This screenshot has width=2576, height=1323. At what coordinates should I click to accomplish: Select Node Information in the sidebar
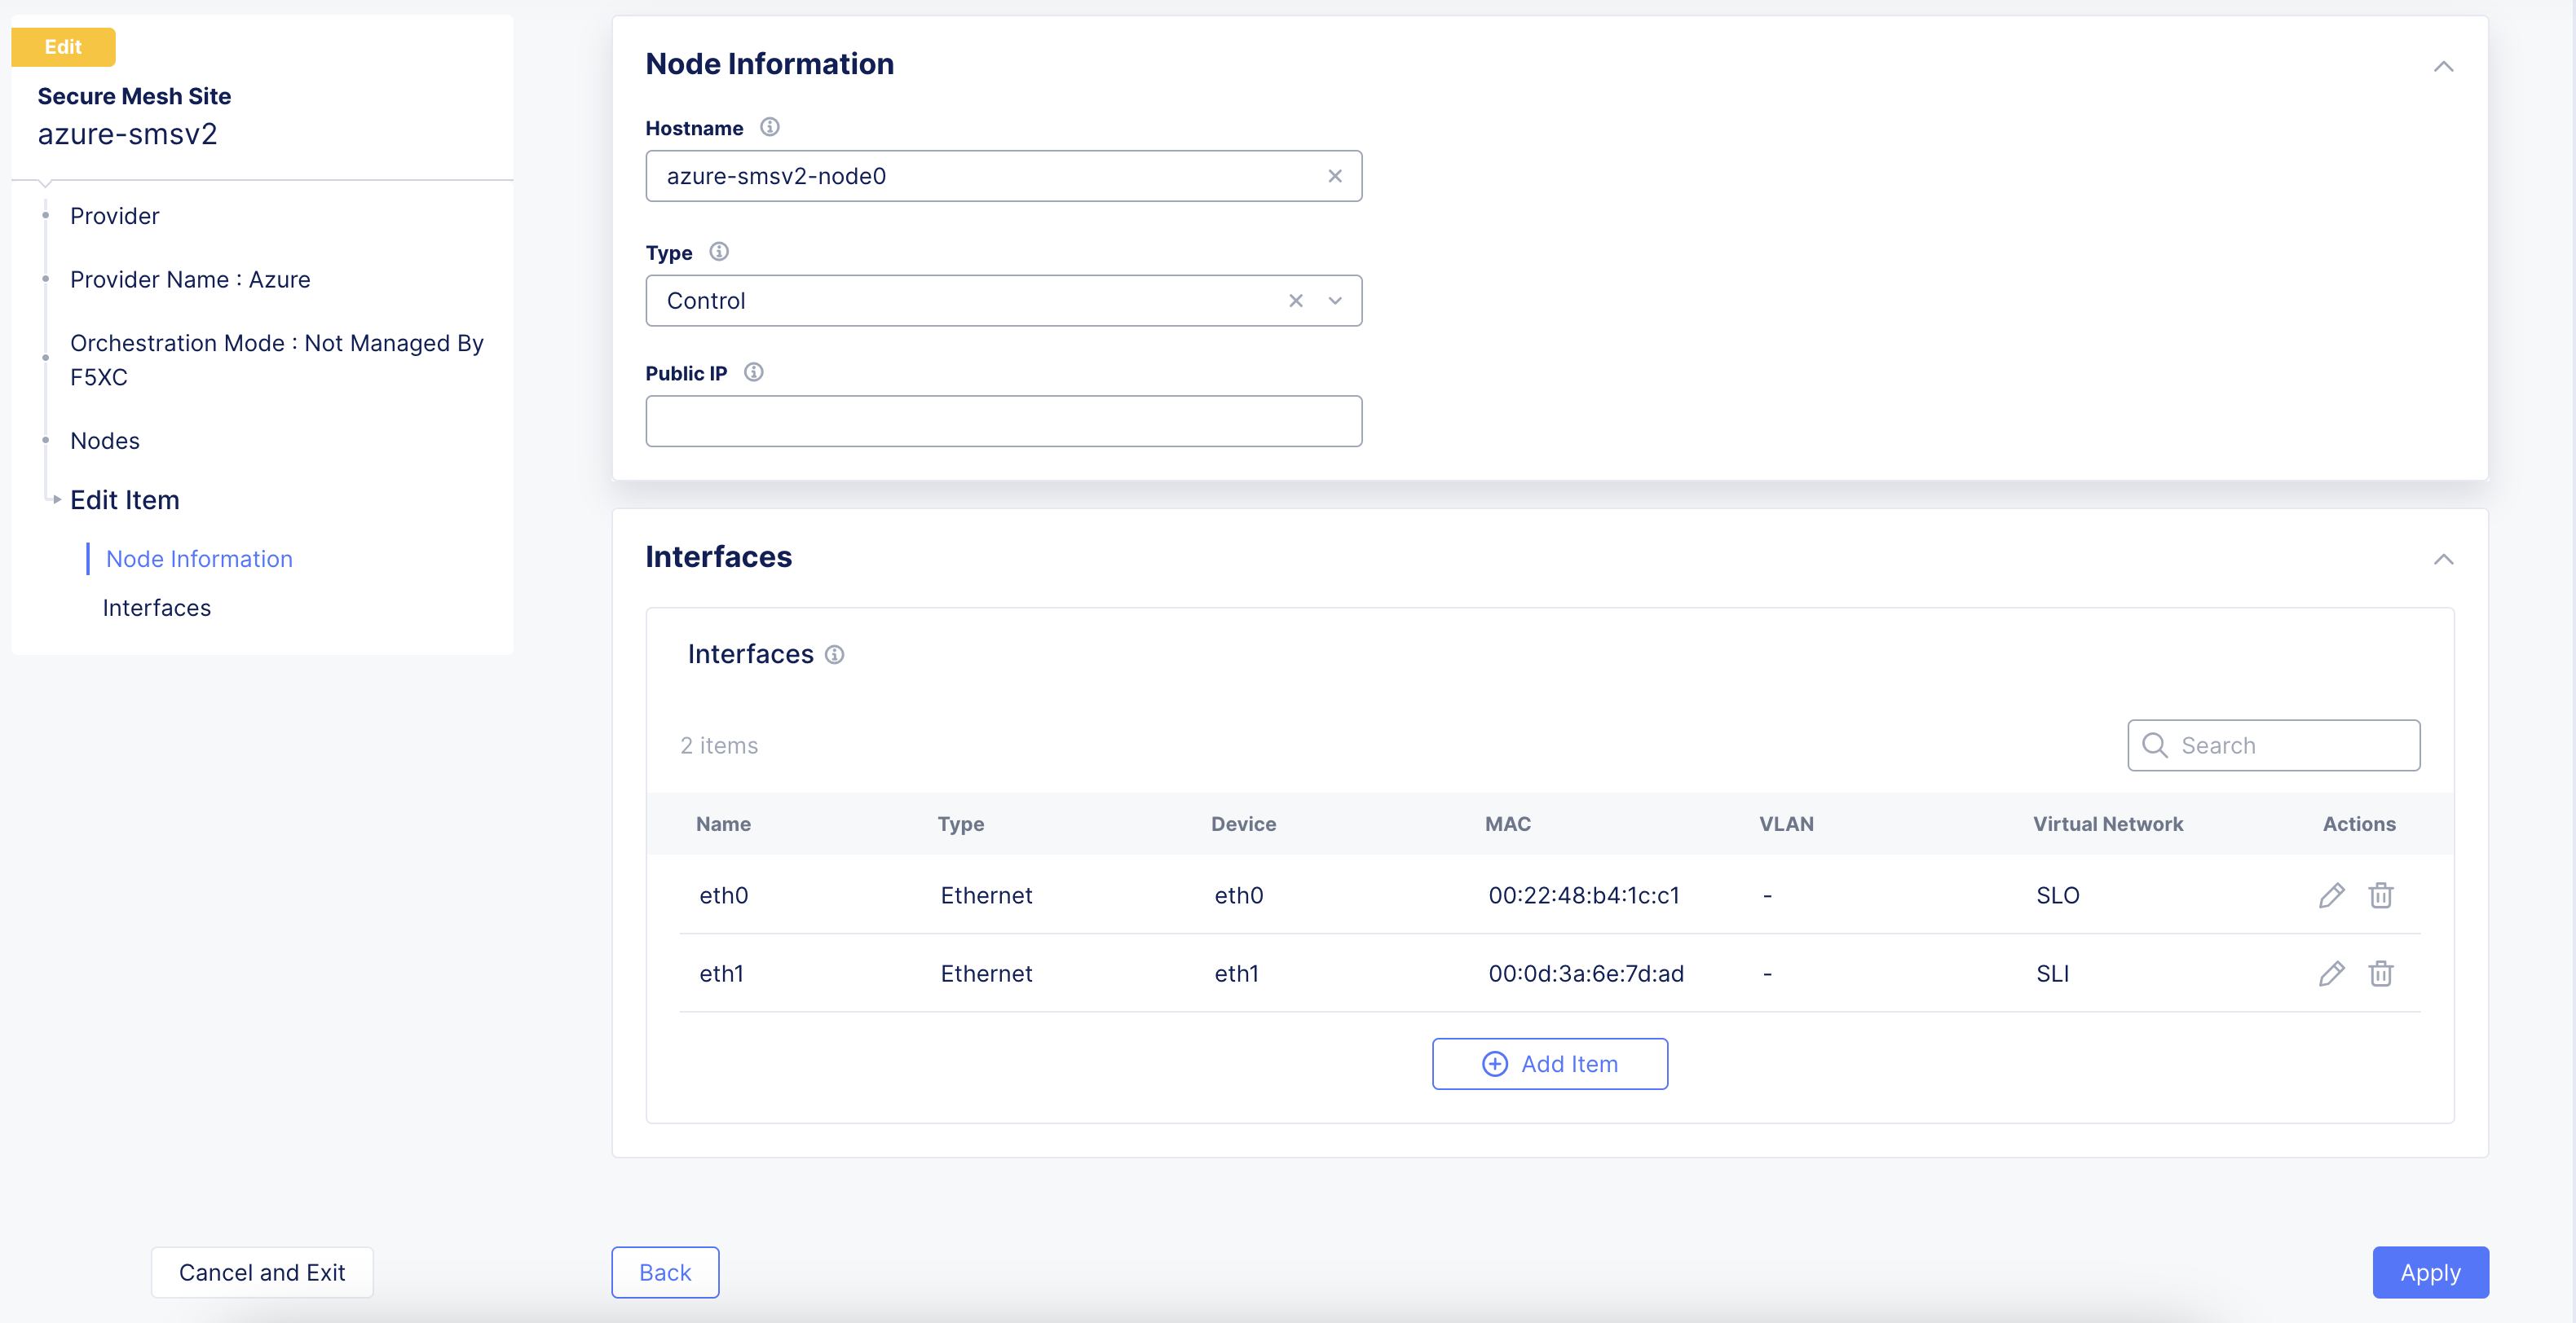(x=198, y=559)
